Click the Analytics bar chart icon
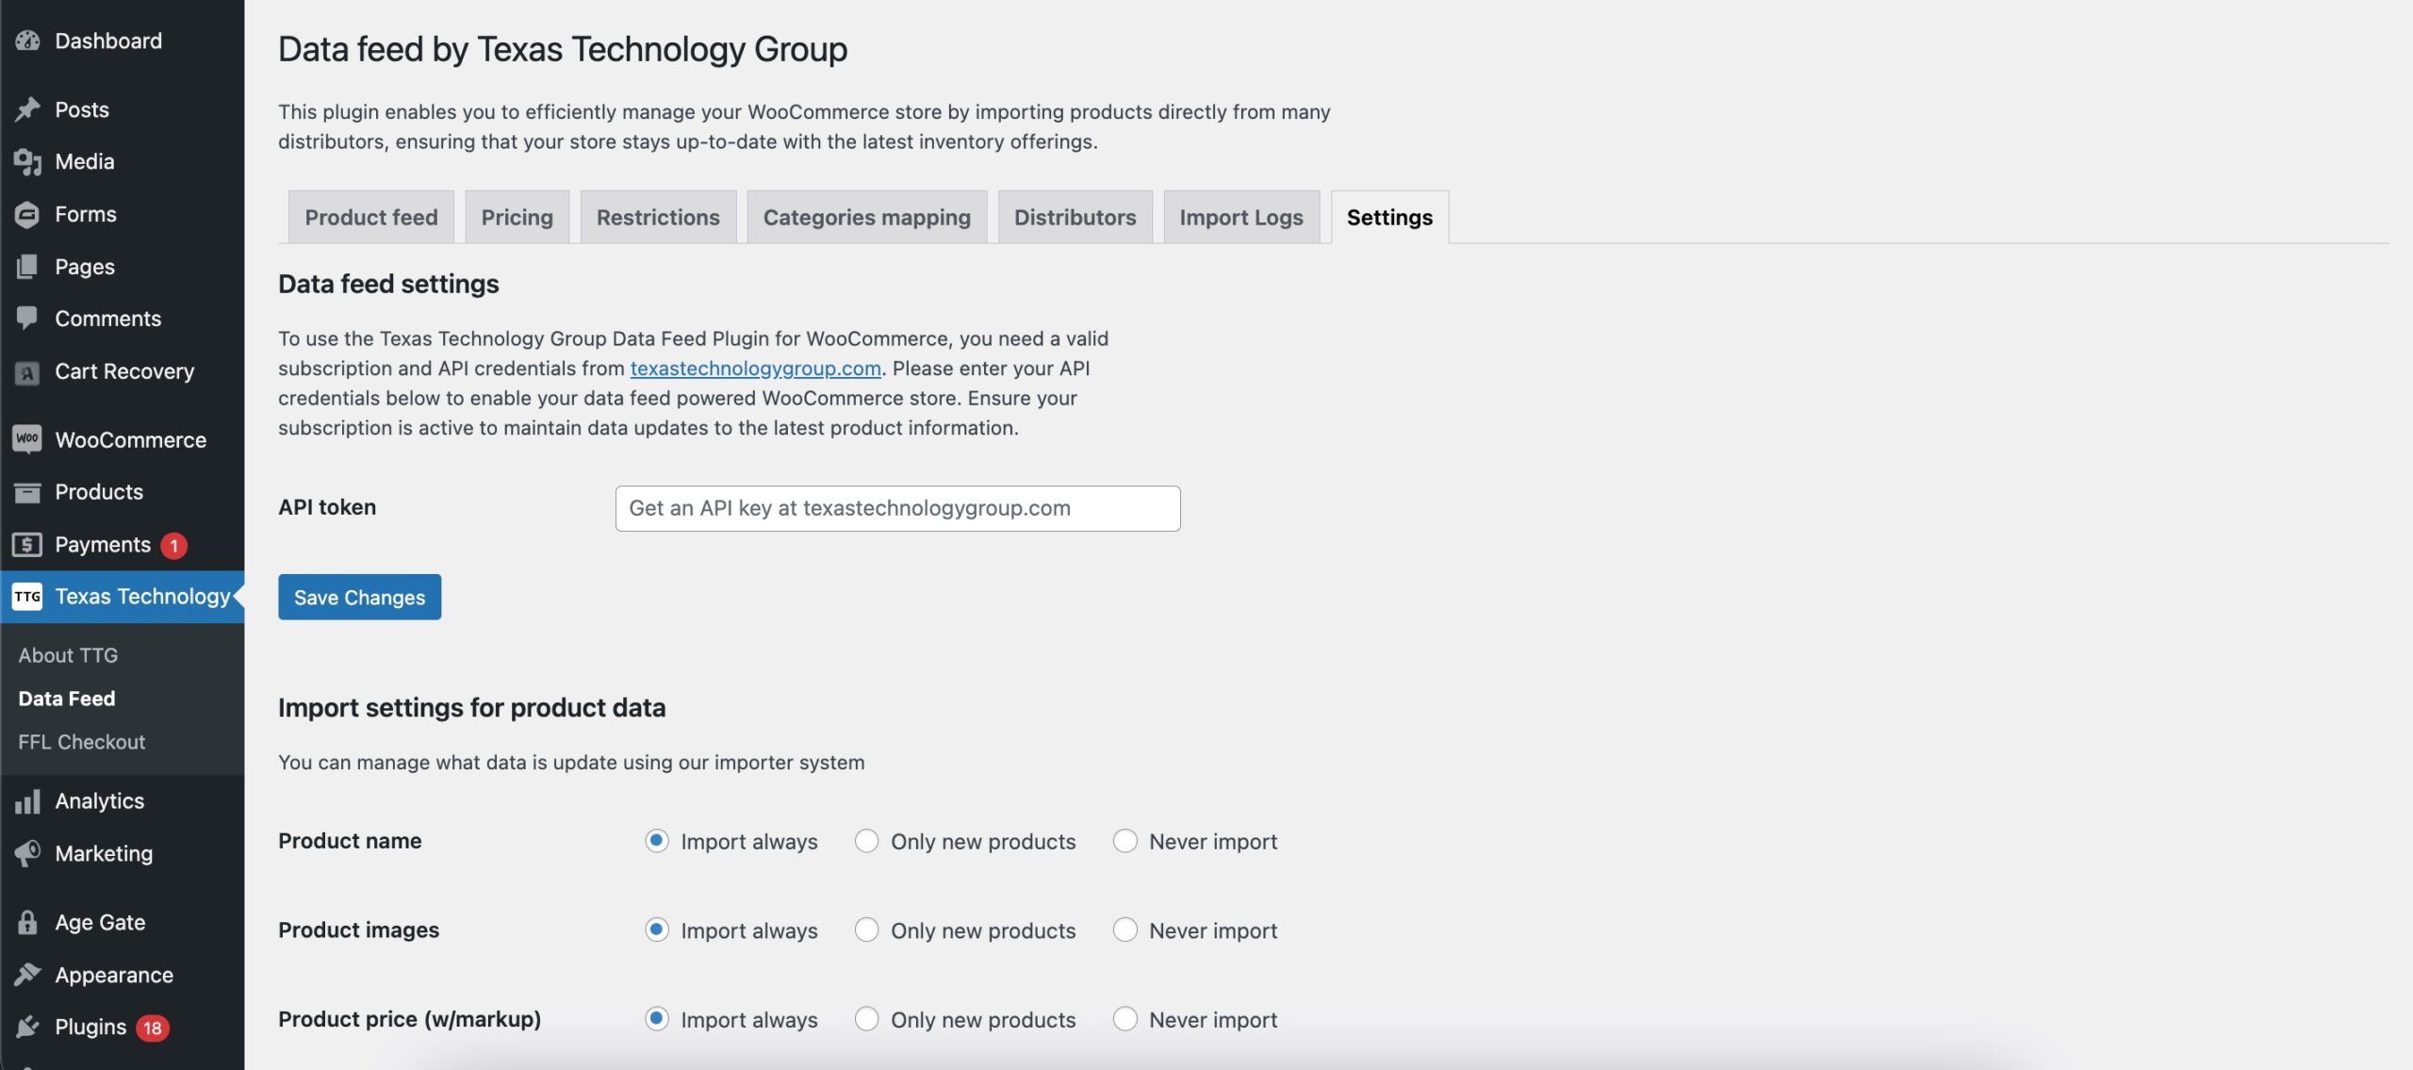This screenshot has height=1070, width=2413. pyautogui.click(x=27, y=801)
